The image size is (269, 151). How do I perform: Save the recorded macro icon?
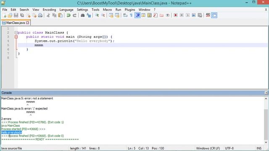pos(200,16)
